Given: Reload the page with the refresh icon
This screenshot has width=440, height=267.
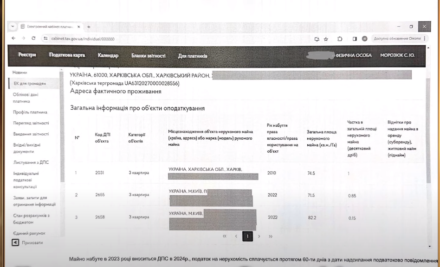Looking at the screenshot, I should coord(33,39).
